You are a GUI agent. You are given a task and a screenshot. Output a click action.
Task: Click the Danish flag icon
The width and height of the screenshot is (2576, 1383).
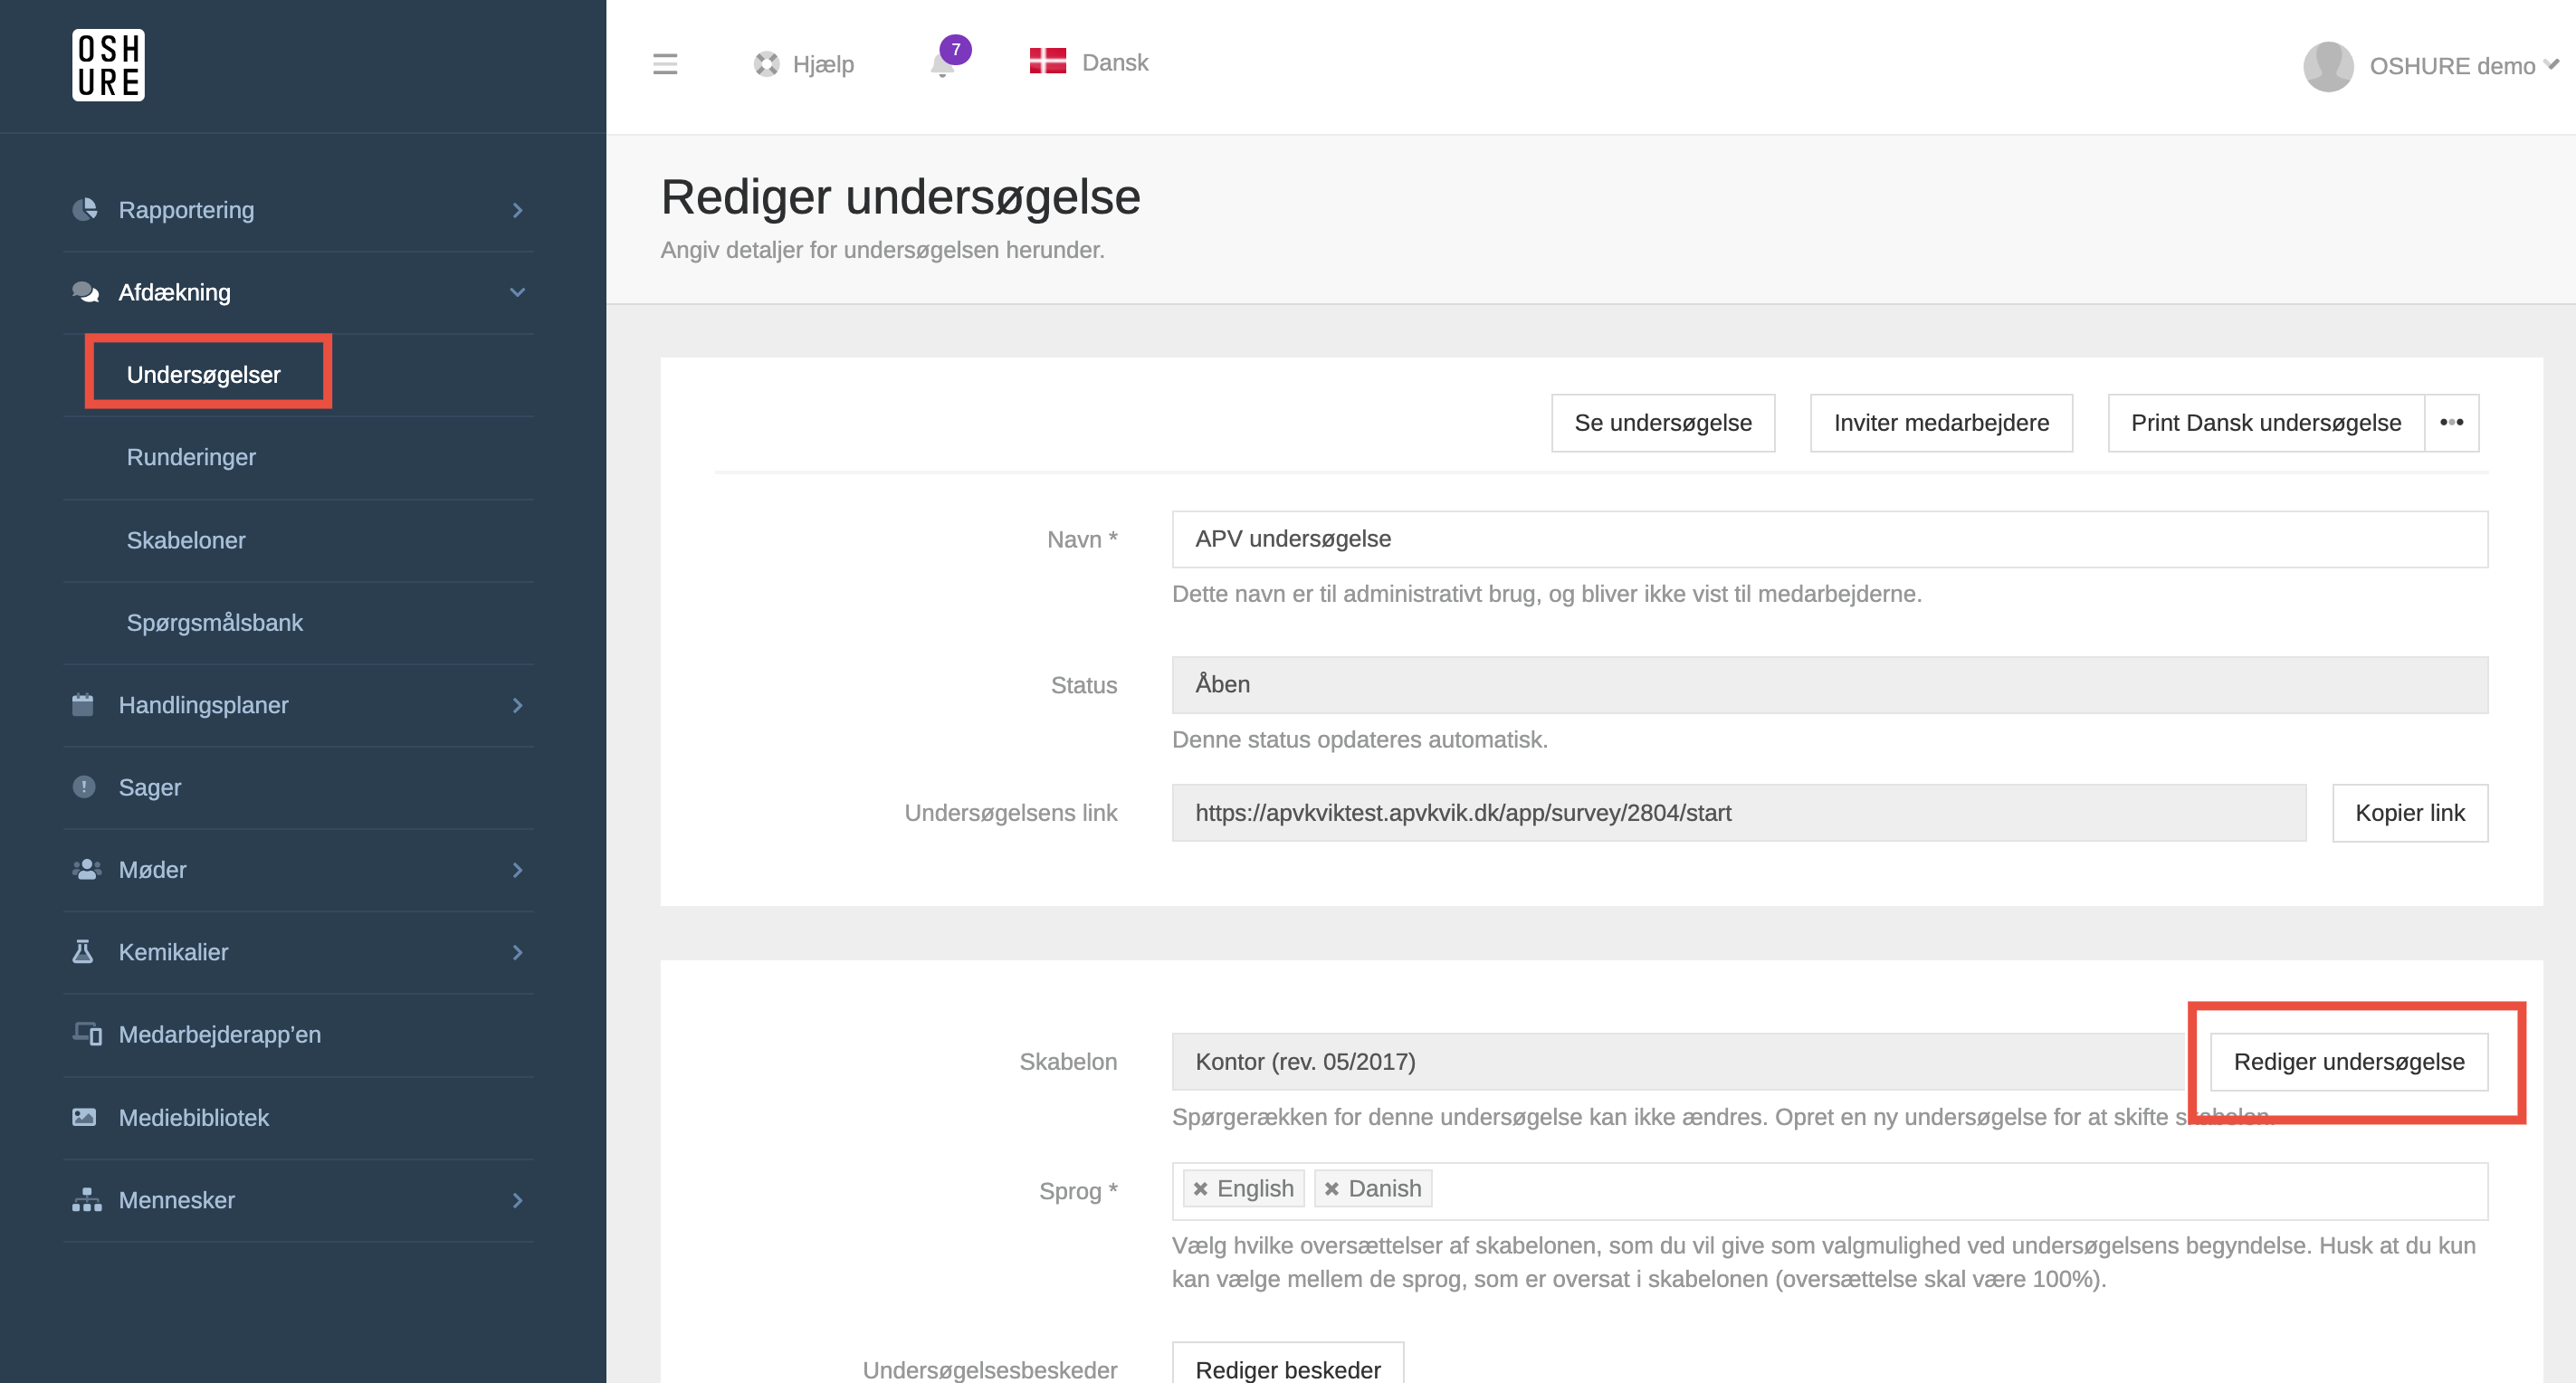(1047, 62)
